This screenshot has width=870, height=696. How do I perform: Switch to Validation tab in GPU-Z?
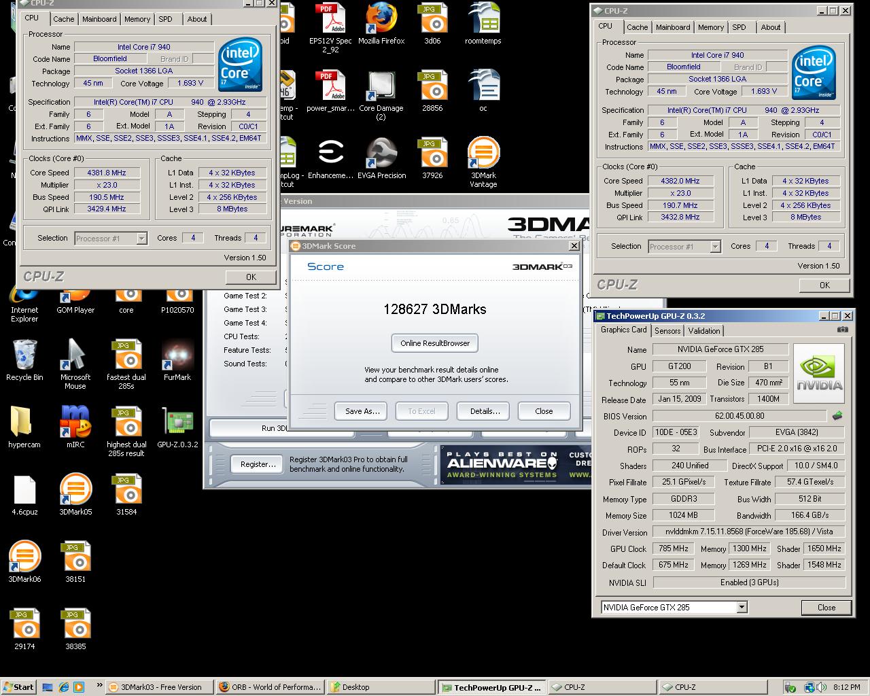[x=704, y=330]
